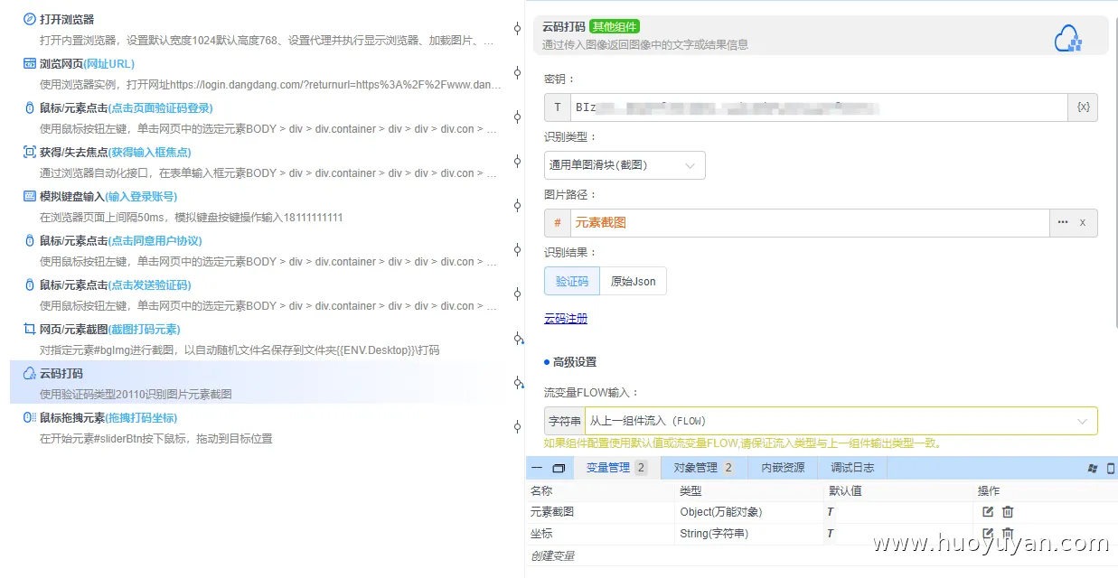Select the 坐标 name cell in variable table

pyautogui.click(x=541, y=534)
